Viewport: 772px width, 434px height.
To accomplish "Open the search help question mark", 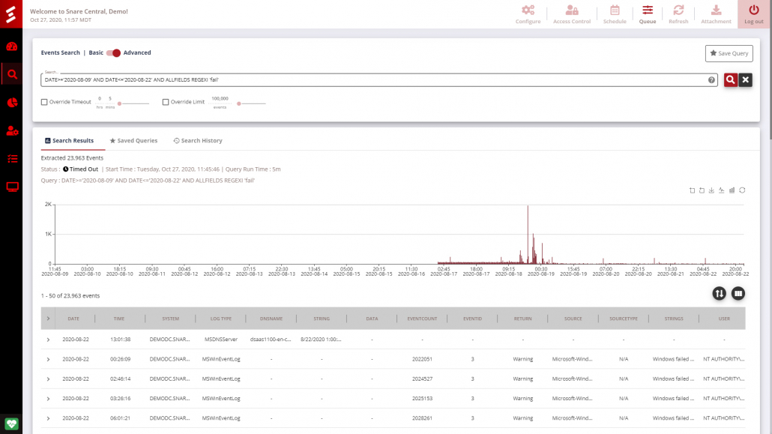I will click(x=711, y=79).
